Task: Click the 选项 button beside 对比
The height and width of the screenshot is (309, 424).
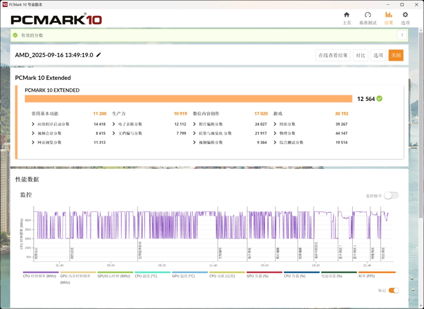Action: pos(378,55)
